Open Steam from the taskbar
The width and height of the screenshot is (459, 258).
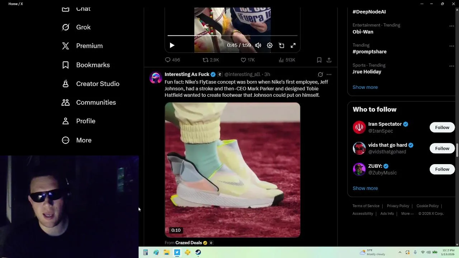pos(198,252)
